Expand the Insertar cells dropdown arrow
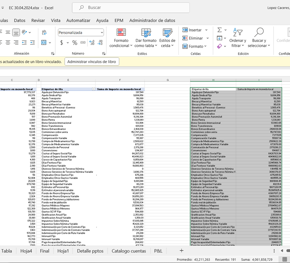Image resolution: width=290 pixels, height=263 pixels. tap(206, 30)
